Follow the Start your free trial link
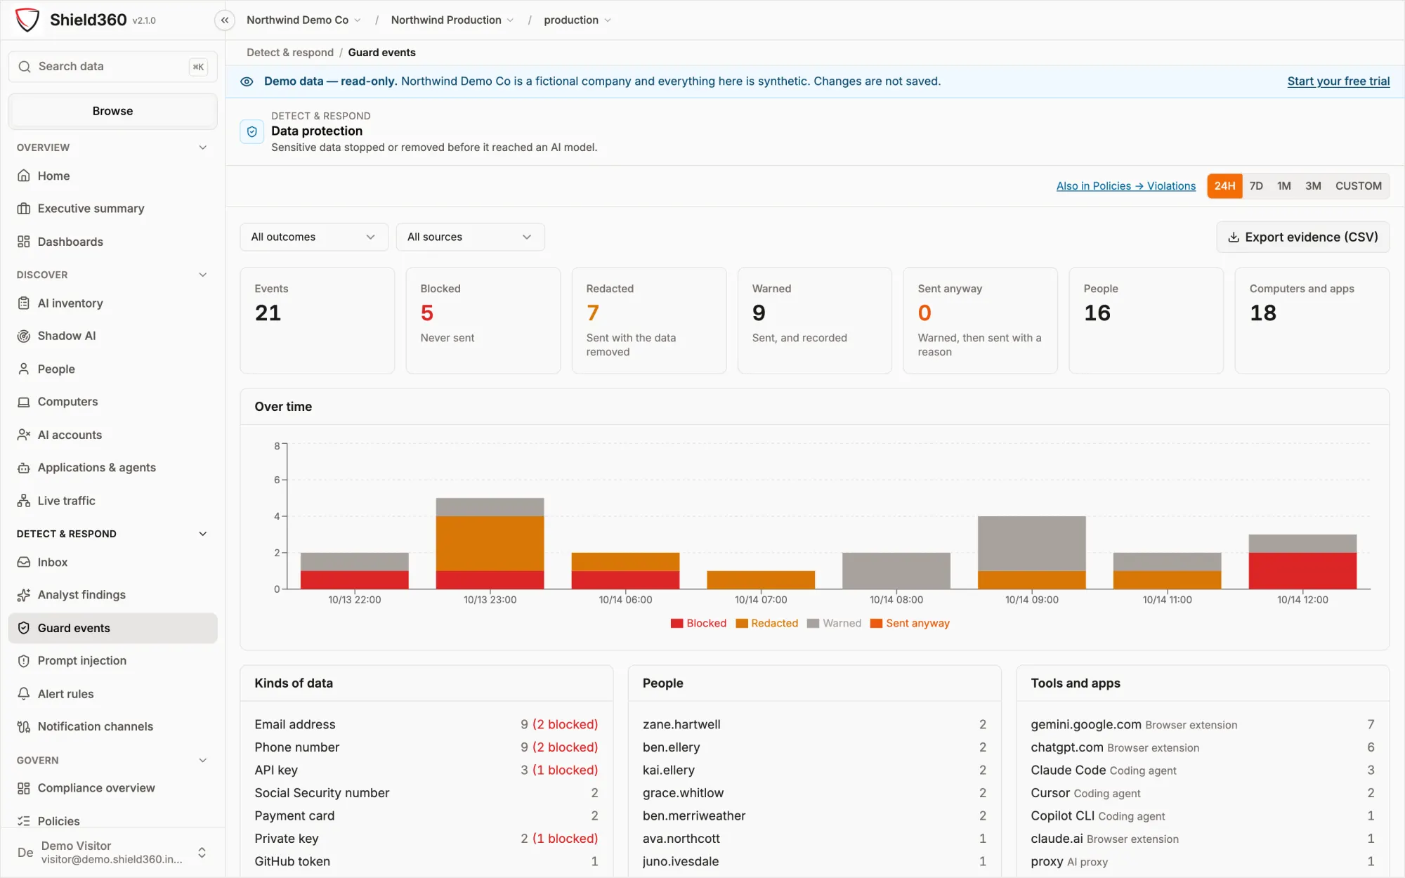The height and width of the screenshot is (878, 1405). tap(1338, 81)
